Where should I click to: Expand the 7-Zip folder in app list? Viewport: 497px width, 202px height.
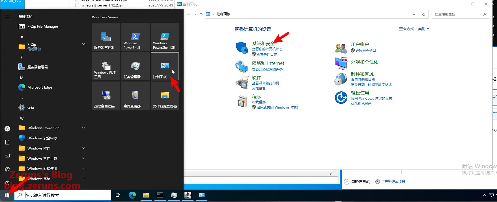click(83, 44)
